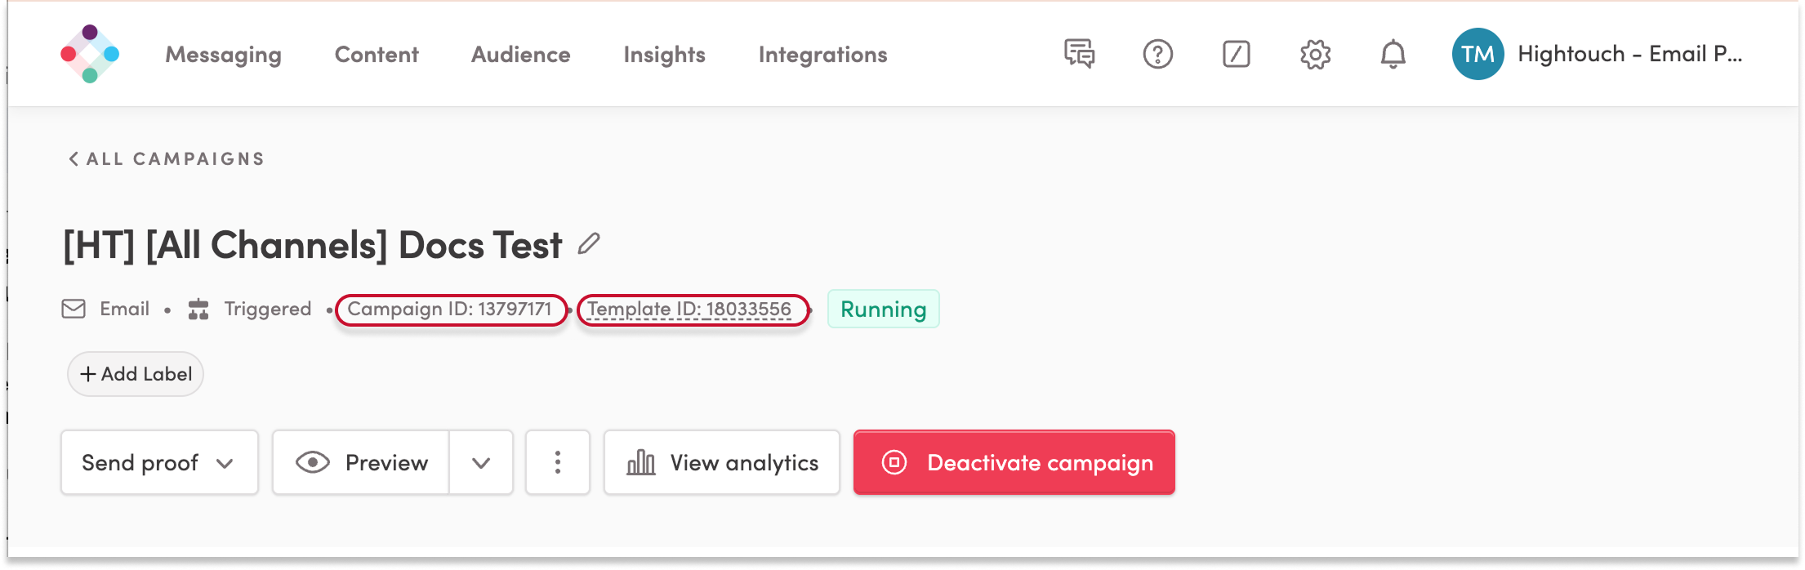Open the three-dot more options menu

558,462
